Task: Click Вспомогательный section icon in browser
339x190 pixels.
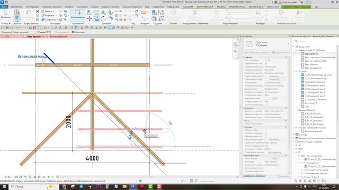Action: (x=302, y=131)
